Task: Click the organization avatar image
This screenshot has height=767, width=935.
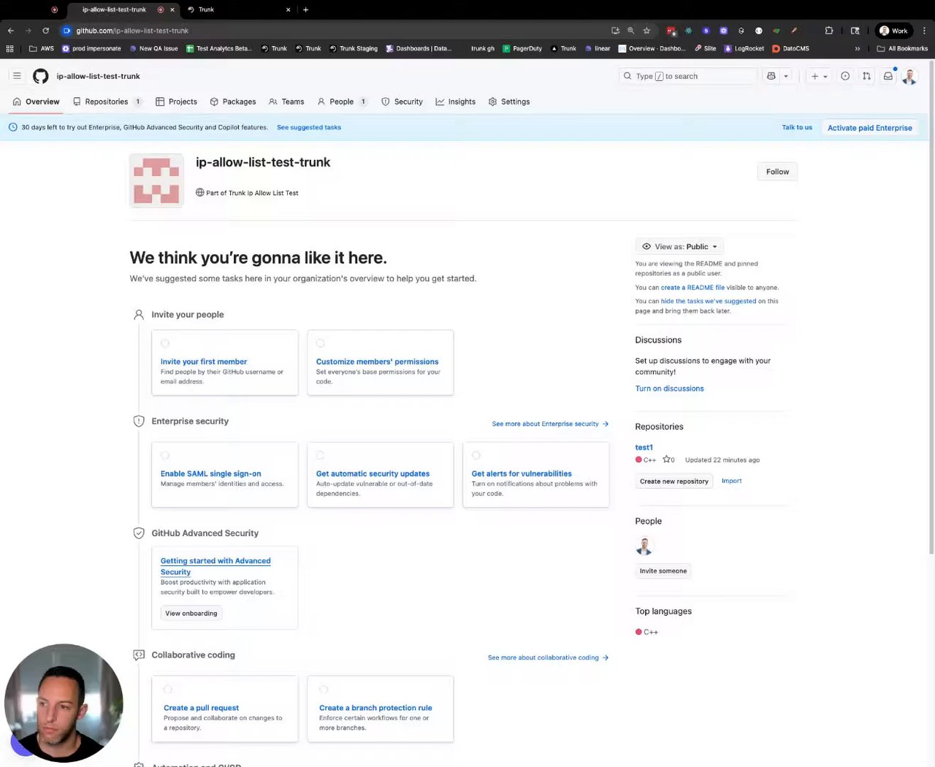Action: click(x=156, y=180)
